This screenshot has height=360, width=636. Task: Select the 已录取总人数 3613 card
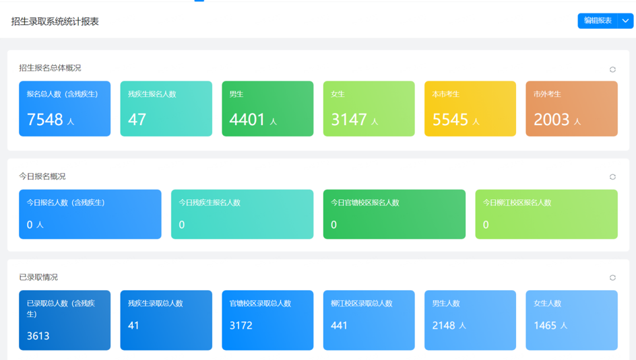65,320
